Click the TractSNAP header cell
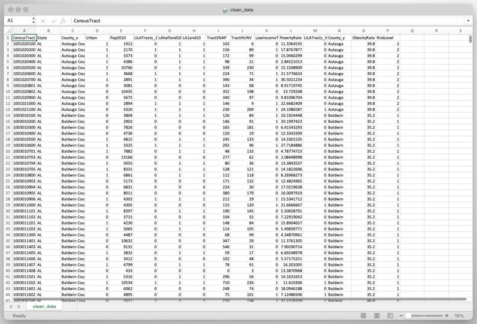Viewport: 477px width, 324px height. pyautogui.click(x=218, y=38)
